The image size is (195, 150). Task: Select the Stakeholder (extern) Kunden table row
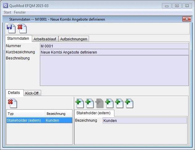coord(39,120)
